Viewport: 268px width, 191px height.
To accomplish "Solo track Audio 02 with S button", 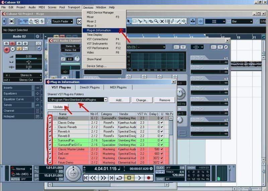I will tap(12, 43).
